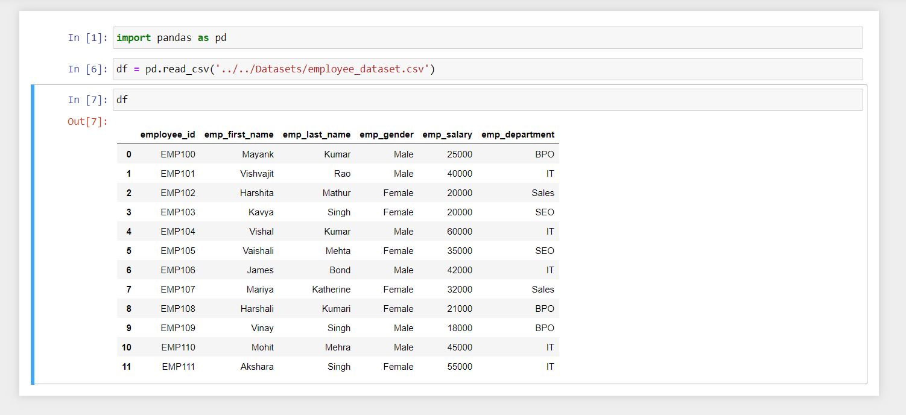This screenshot has height=415, width=906.
Task: Select the emp_last_name column header
Action: (x=316, y=135)
